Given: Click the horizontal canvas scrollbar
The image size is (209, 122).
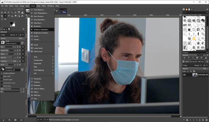Looking at the screenshot, I should pos(103,117).
